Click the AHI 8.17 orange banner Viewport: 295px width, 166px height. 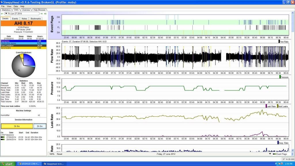[24, 23]
